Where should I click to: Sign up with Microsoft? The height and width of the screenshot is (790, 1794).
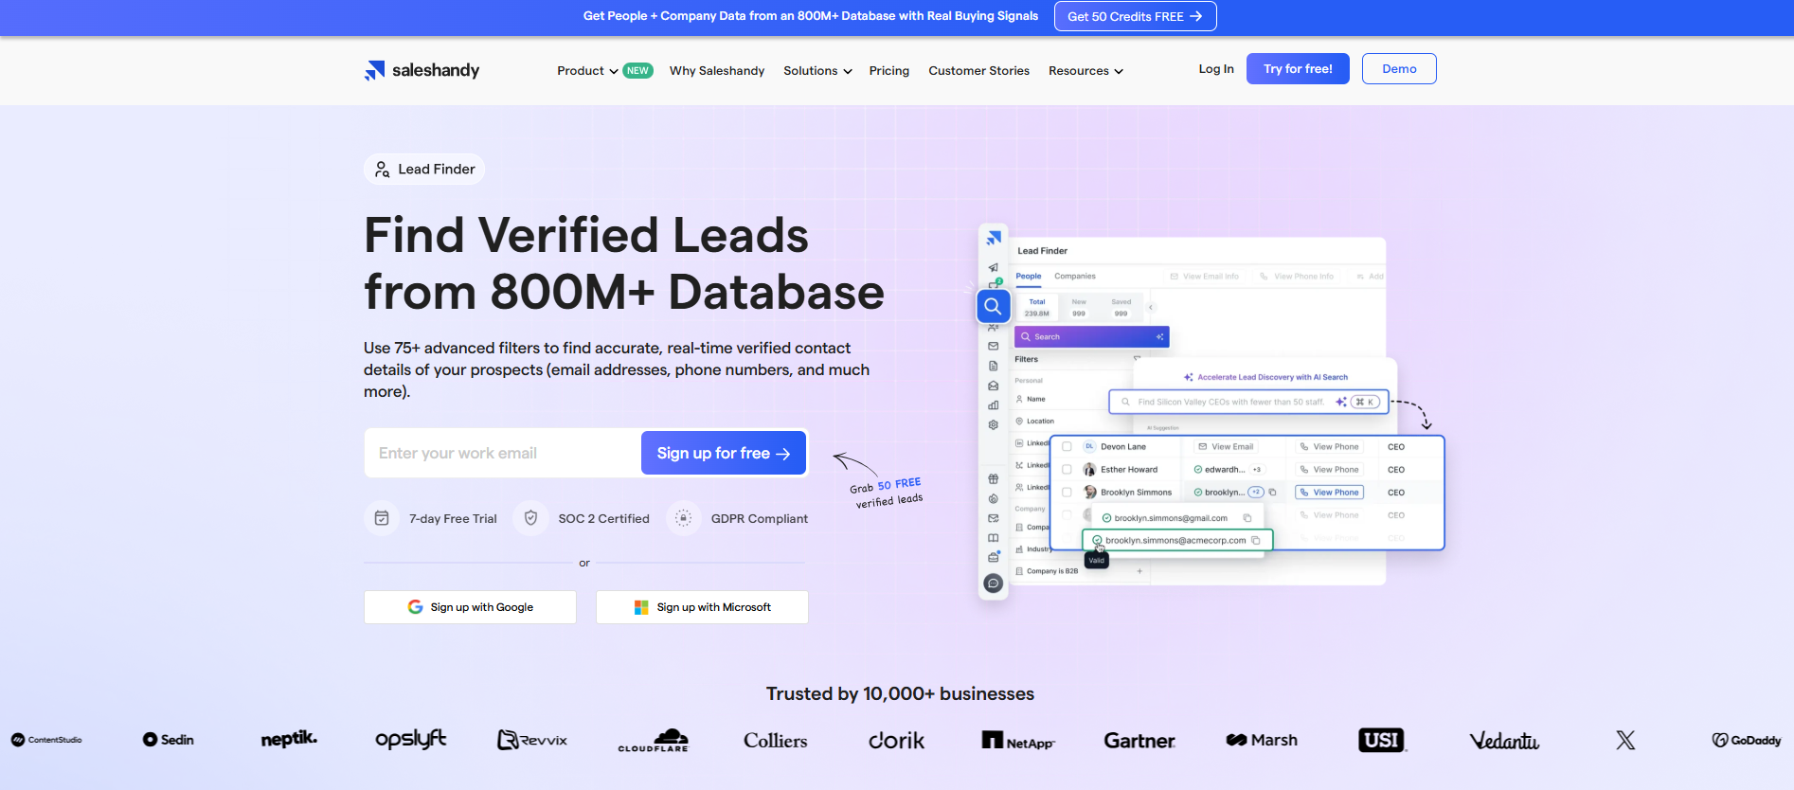[702, 607]
